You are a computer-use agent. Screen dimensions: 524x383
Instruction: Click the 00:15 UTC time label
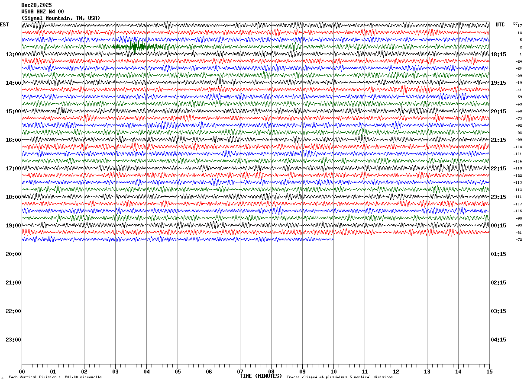point(498,226)
